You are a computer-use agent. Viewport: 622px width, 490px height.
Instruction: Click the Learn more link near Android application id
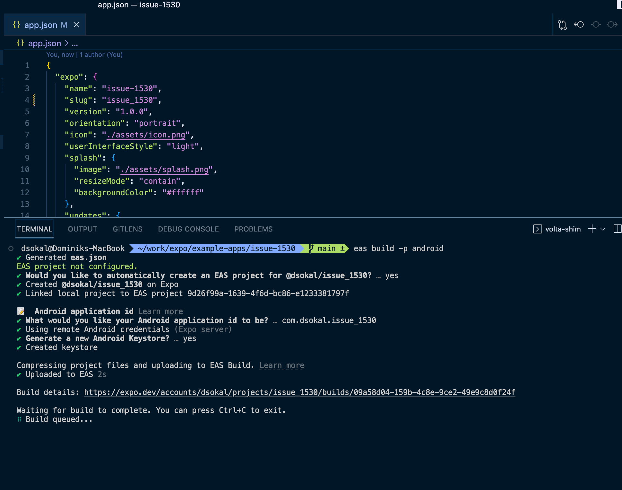tap(160, 311)
